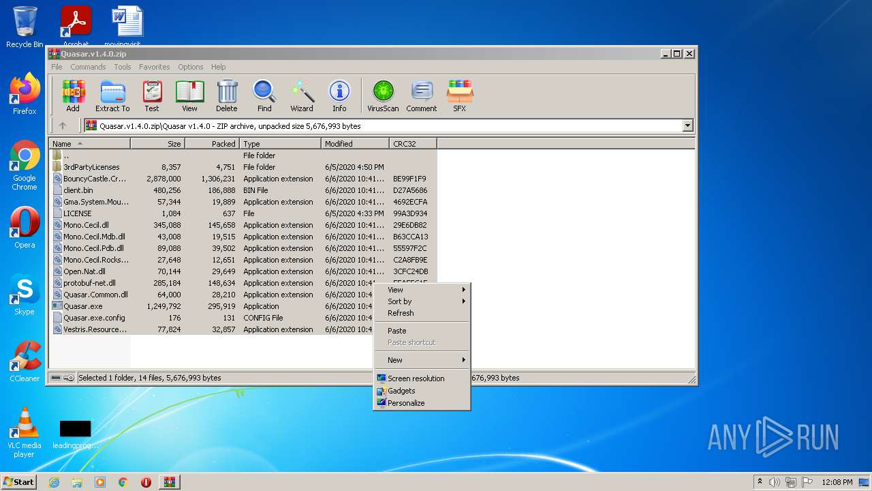Click the Delete trash icon
Viewport: 872px width, 491px height.
(x=227, y=95)
